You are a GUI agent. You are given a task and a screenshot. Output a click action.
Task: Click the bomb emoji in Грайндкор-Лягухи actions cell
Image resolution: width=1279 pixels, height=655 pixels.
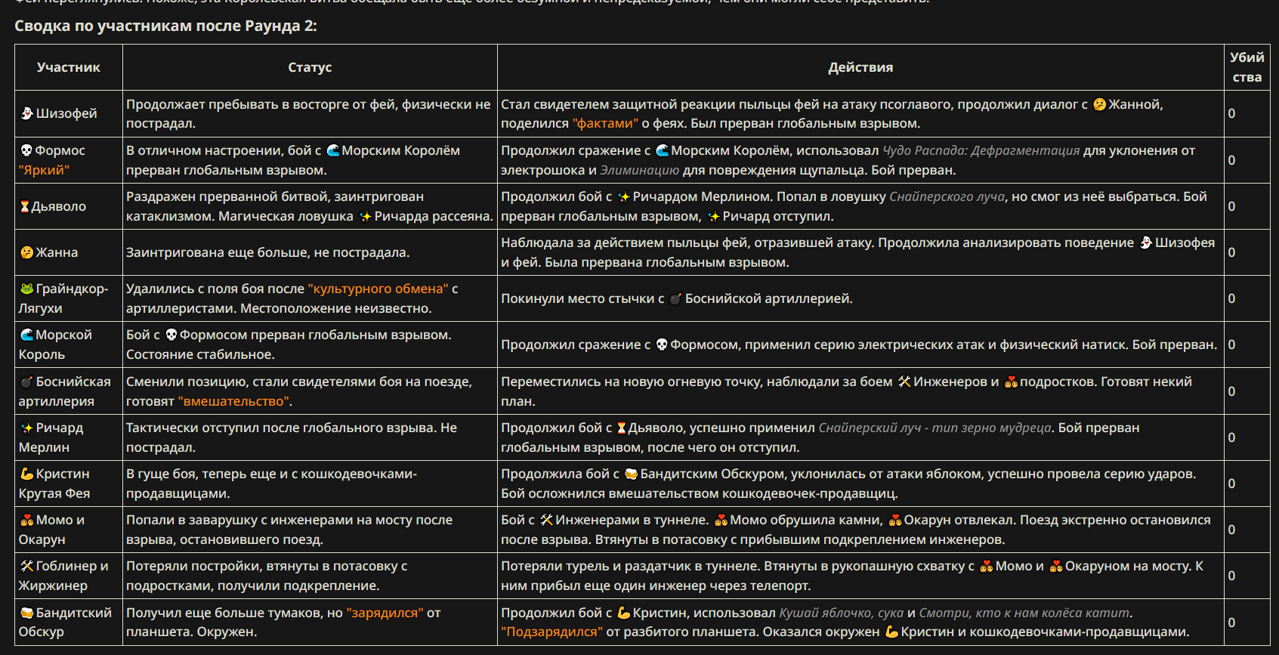pos(675,298)
